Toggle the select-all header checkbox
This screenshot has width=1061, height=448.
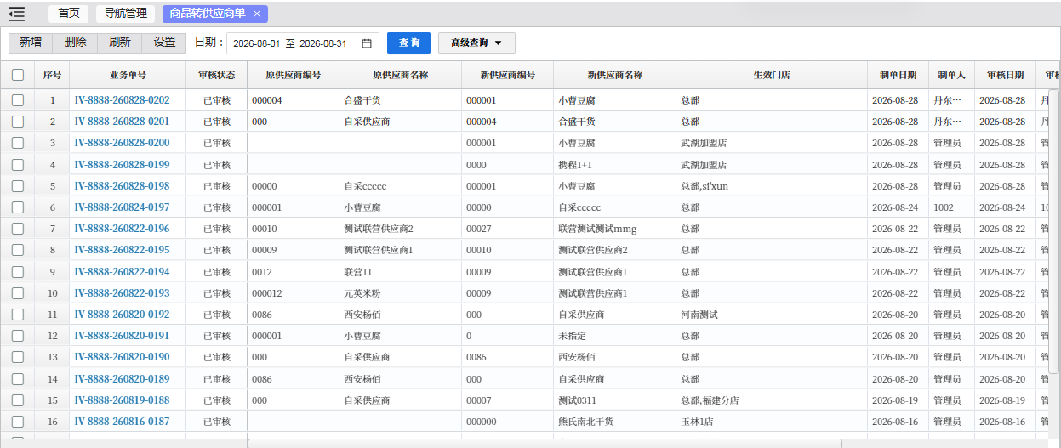tap(18, 75)
